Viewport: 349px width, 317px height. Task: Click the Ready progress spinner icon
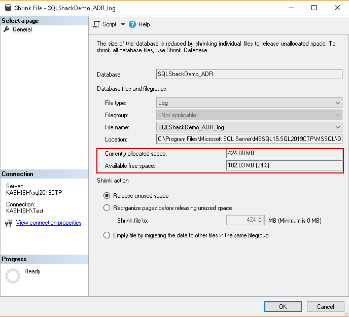click(12, 275)
